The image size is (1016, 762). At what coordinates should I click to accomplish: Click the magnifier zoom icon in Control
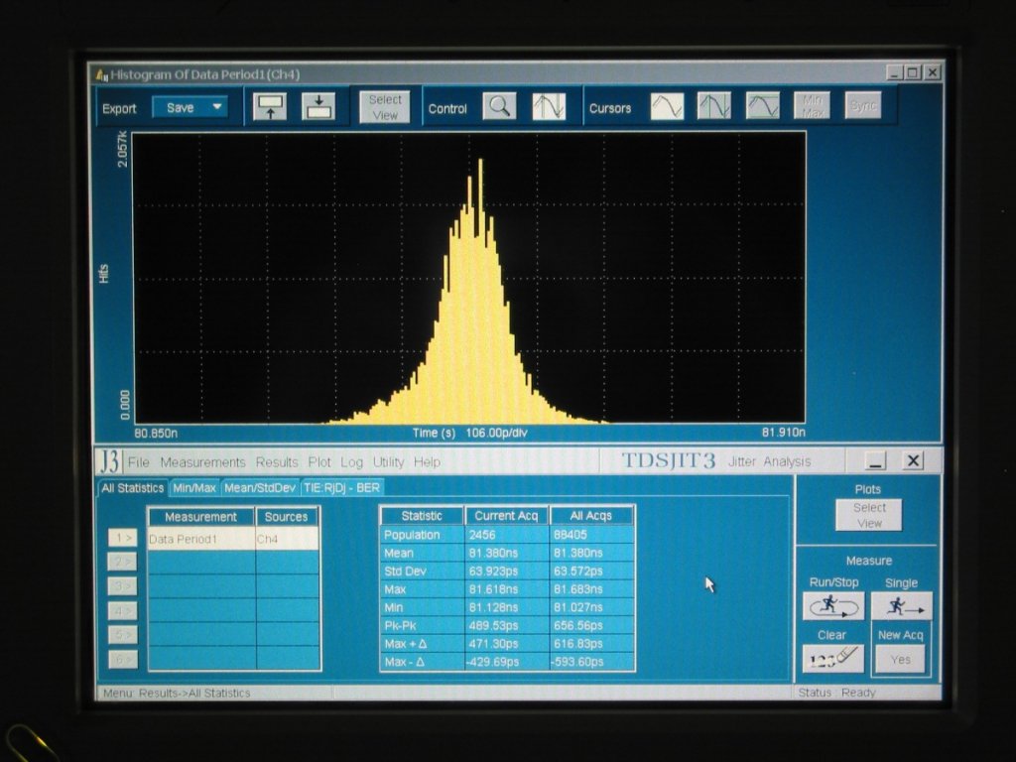pyautogui.click(x=500, y=106)
